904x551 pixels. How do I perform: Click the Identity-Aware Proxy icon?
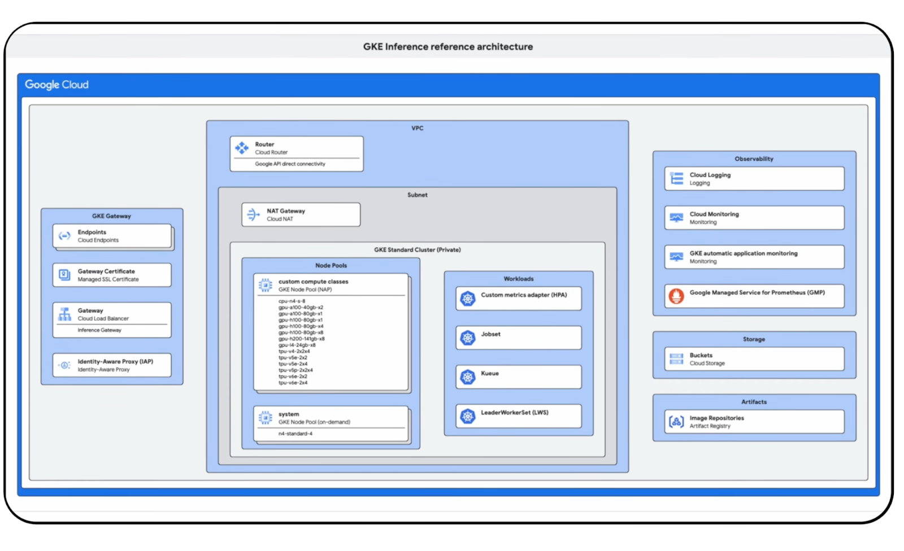64,365
